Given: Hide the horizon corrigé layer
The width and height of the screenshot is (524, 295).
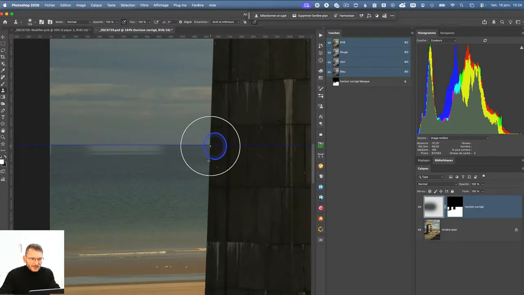Looking at the screenshot, I should 419,207.
